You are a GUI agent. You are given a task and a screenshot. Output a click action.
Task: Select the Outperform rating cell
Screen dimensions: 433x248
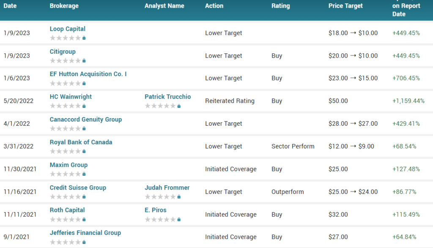288,192
